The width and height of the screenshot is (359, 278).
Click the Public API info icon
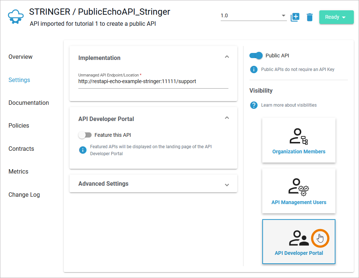(253, 69)
